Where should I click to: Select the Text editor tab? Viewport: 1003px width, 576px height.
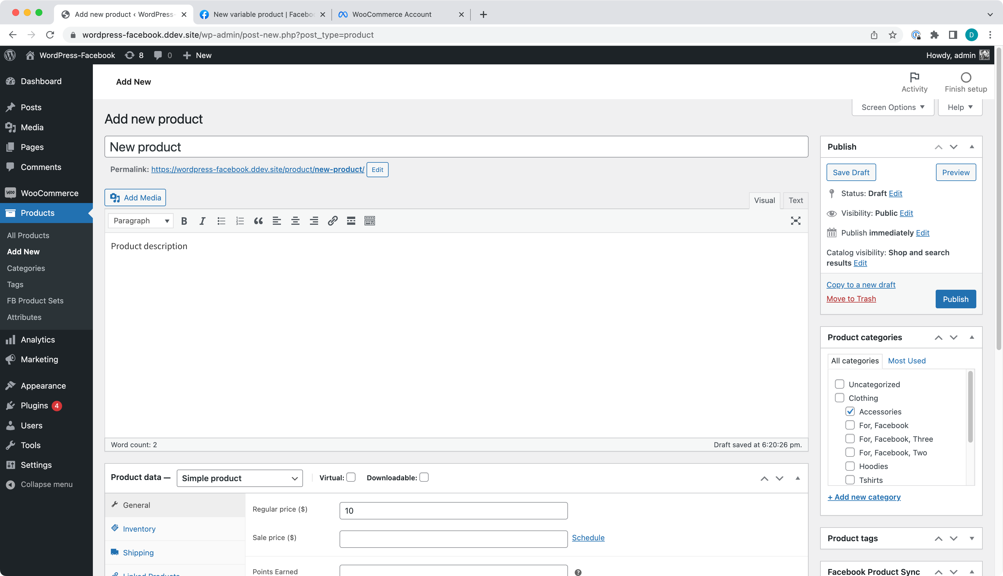tap(796, 200)
